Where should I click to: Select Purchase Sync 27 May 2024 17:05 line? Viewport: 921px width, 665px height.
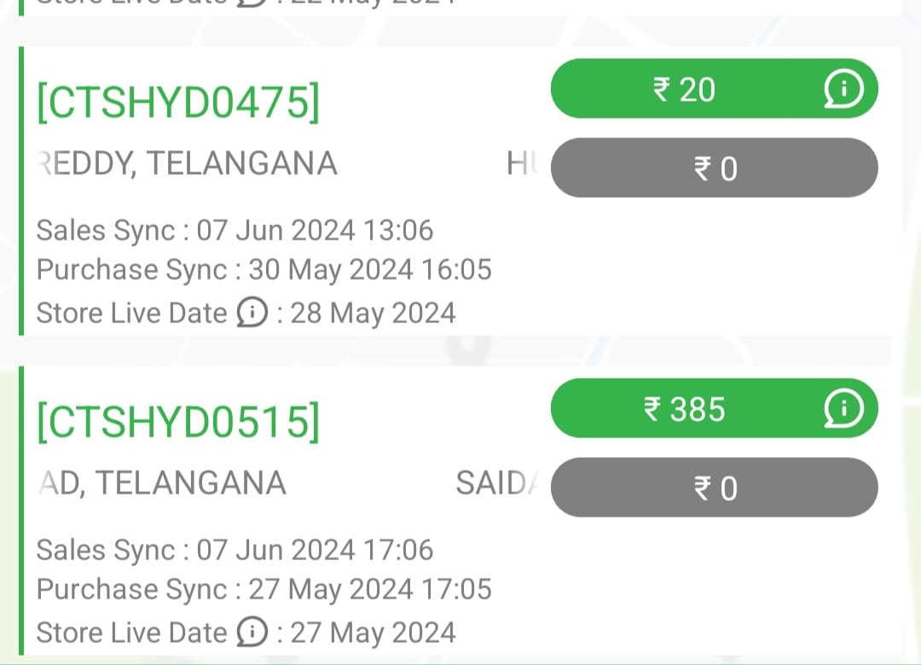(264, 590)
